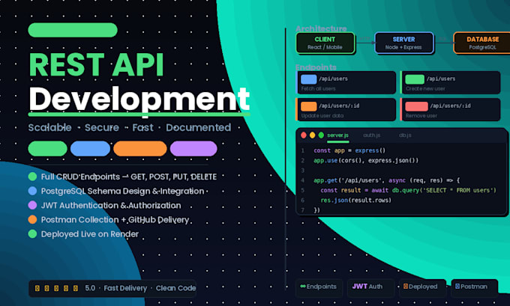
Task: Click the 5.0 rating value
Action: (90, 288)
